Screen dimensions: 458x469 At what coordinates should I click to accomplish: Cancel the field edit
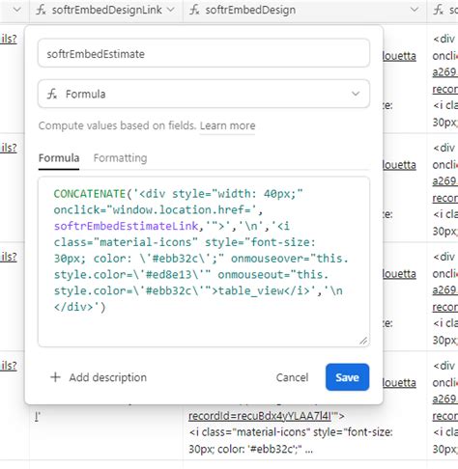(x=292, y=377)
